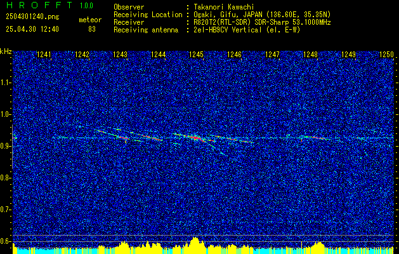Click the 1246 time marker

coord(234,55)
